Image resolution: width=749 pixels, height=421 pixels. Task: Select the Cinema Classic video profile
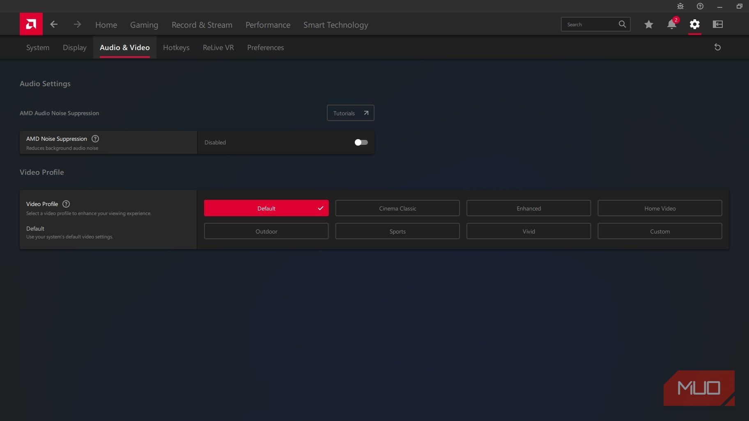[x=397, y=208]
